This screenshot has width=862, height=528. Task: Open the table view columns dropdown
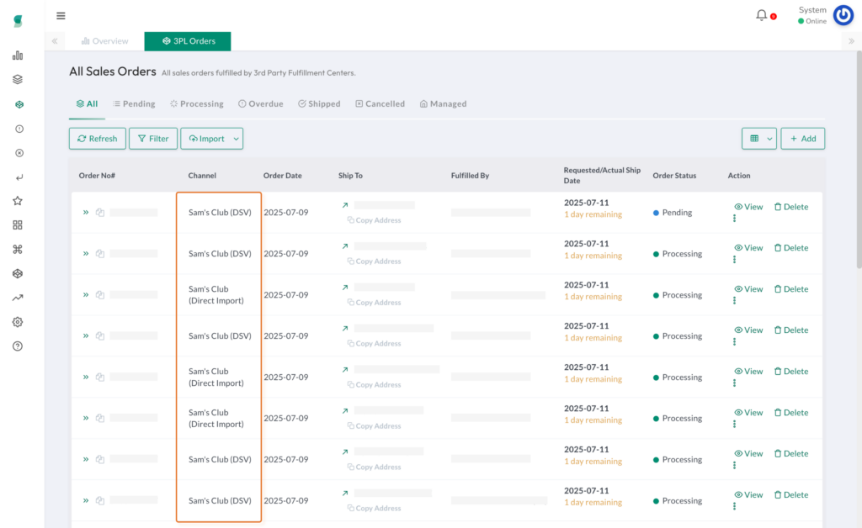[x=759, y=139]
